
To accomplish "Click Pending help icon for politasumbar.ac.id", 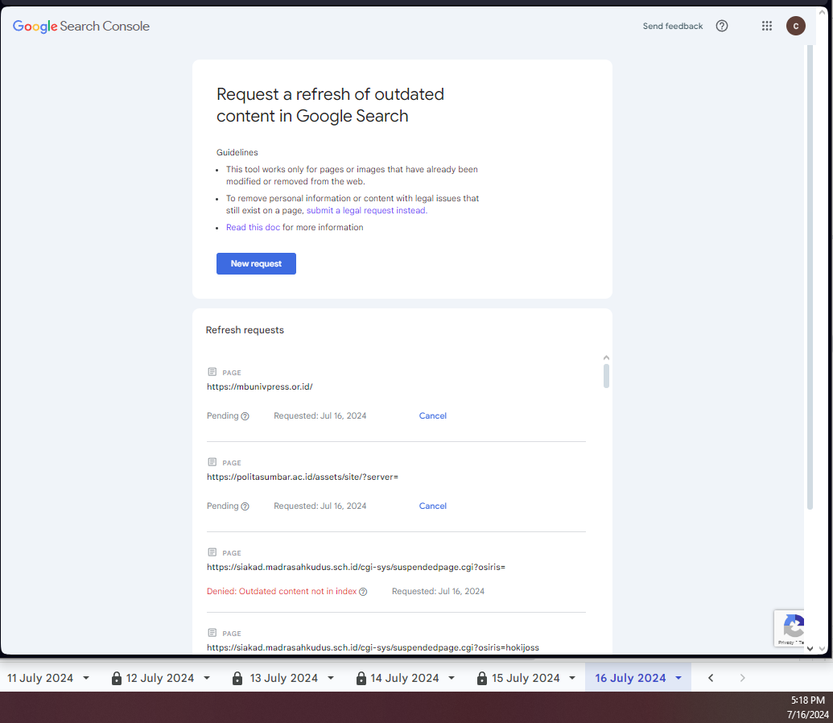I will (x=245, y=506).
